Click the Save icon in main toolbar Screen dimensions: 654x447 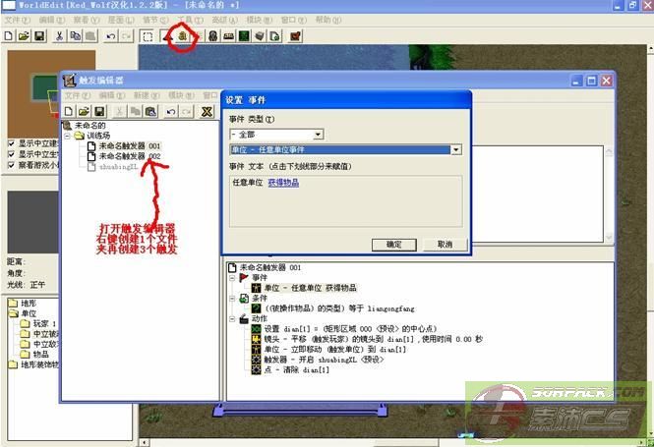point(39,36)
